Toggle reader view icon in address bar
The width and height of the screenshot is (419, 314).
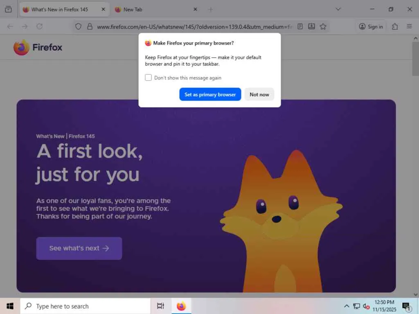(300, 27)
